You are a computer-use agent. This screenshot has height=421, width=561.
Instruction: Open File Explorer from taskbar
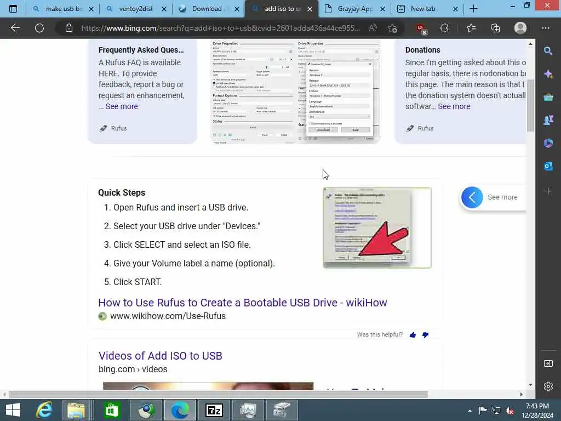pos(76,410)
